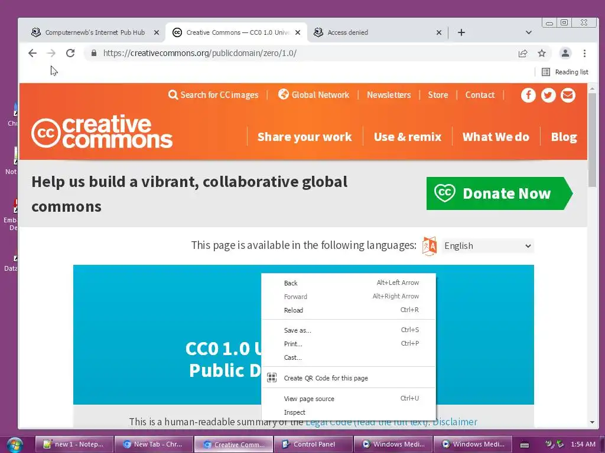Click the translation language icon
This screenshot has height=453, width=605.
coord(430,246)
